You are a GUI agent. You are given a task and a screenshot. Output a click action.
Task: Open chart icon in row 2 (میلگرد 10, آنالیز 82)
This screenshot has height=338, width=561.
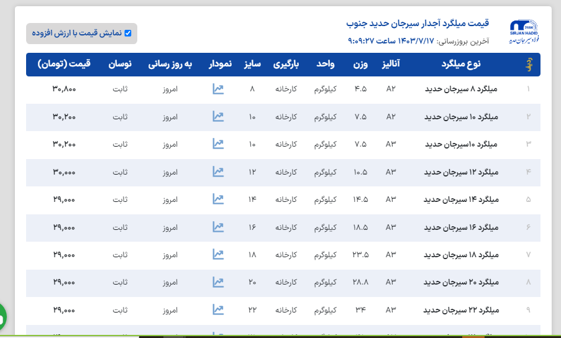coord(217,116)
